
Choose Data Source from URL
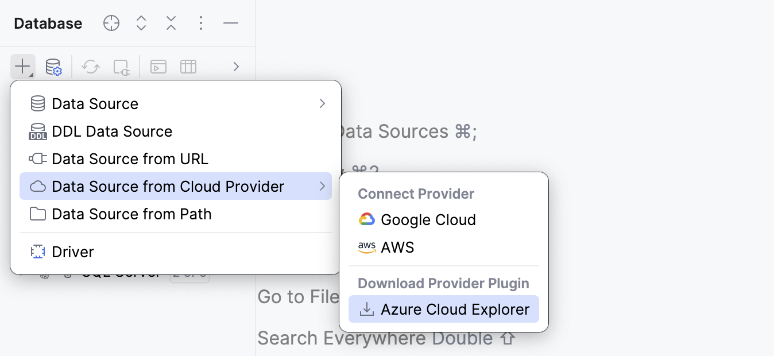130,158
